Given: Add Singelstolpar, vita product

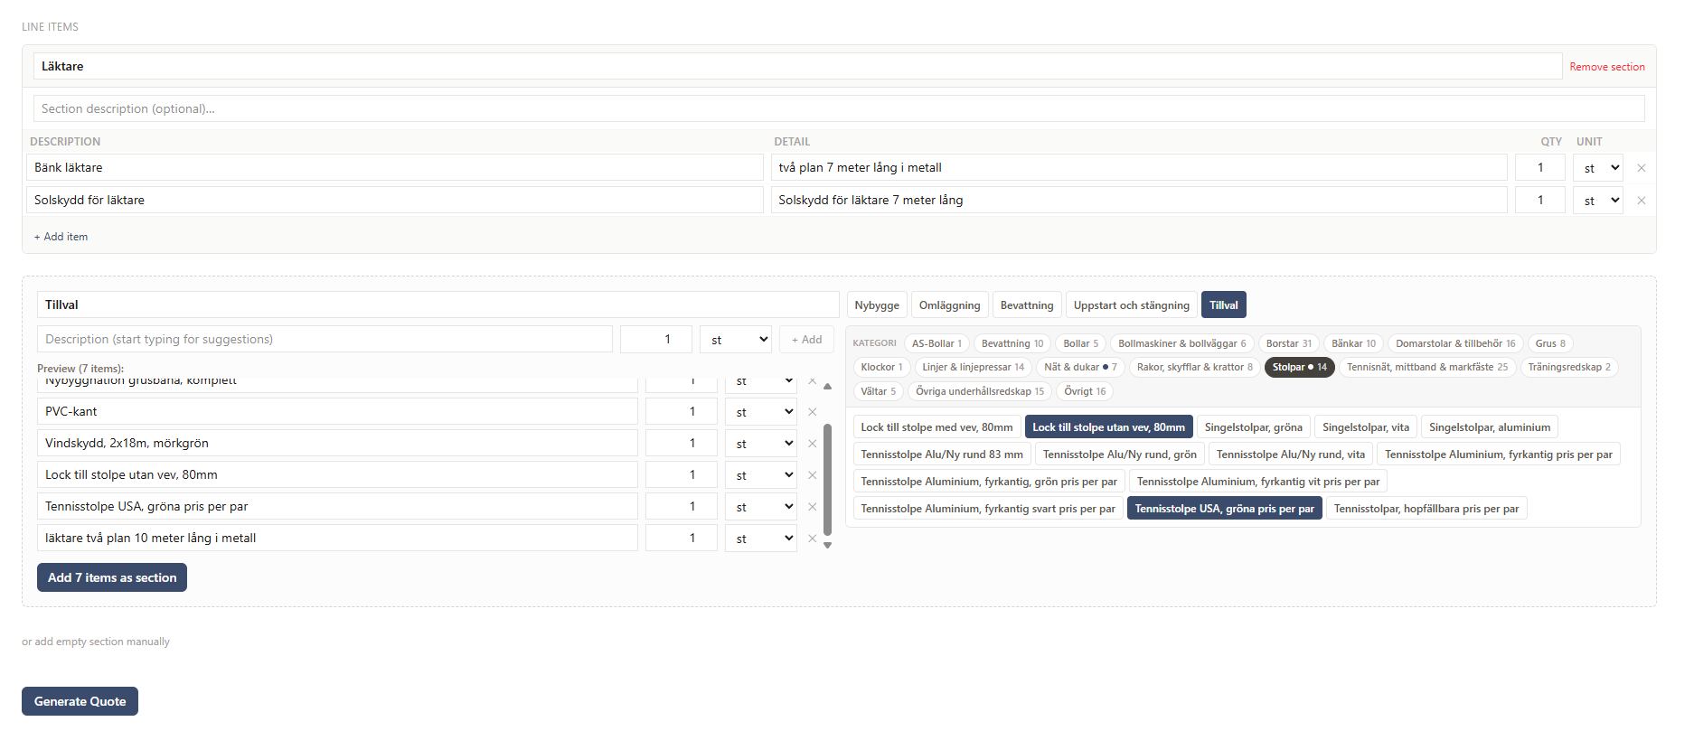Looking at the screenshot, I should click(x=1365, y=427).
